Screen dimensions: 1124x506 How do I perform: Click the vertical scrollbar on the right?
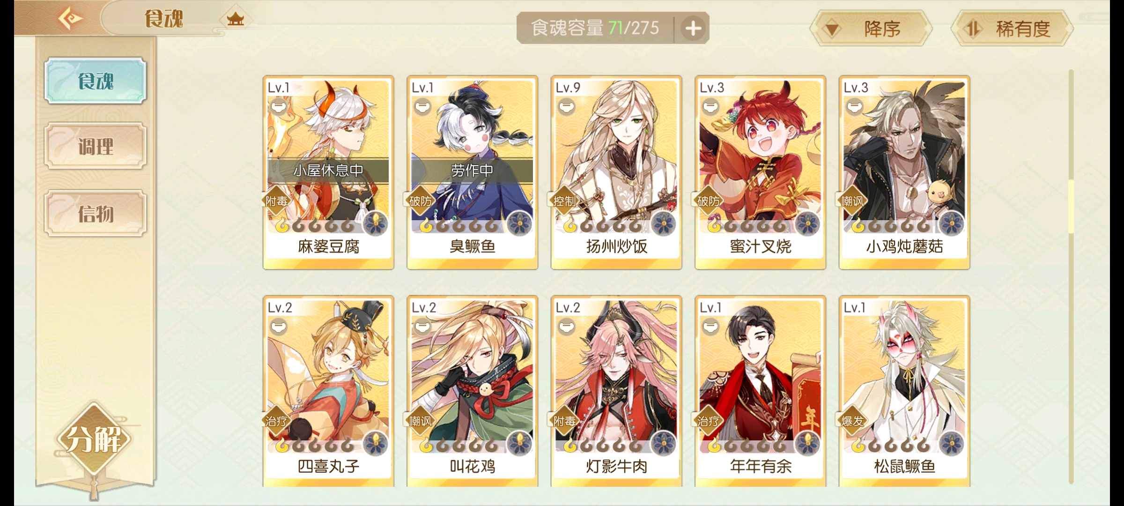click(x=1071, y=276)
